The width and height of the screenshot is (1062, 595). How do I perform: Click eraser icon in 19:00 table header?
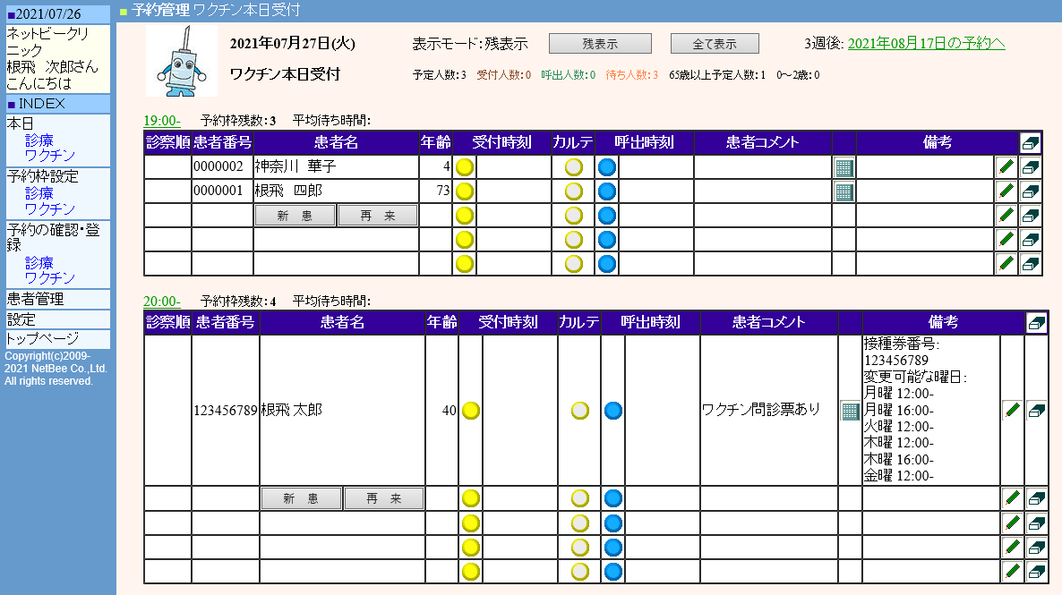pyautogui.click(x=1031, y=143)
